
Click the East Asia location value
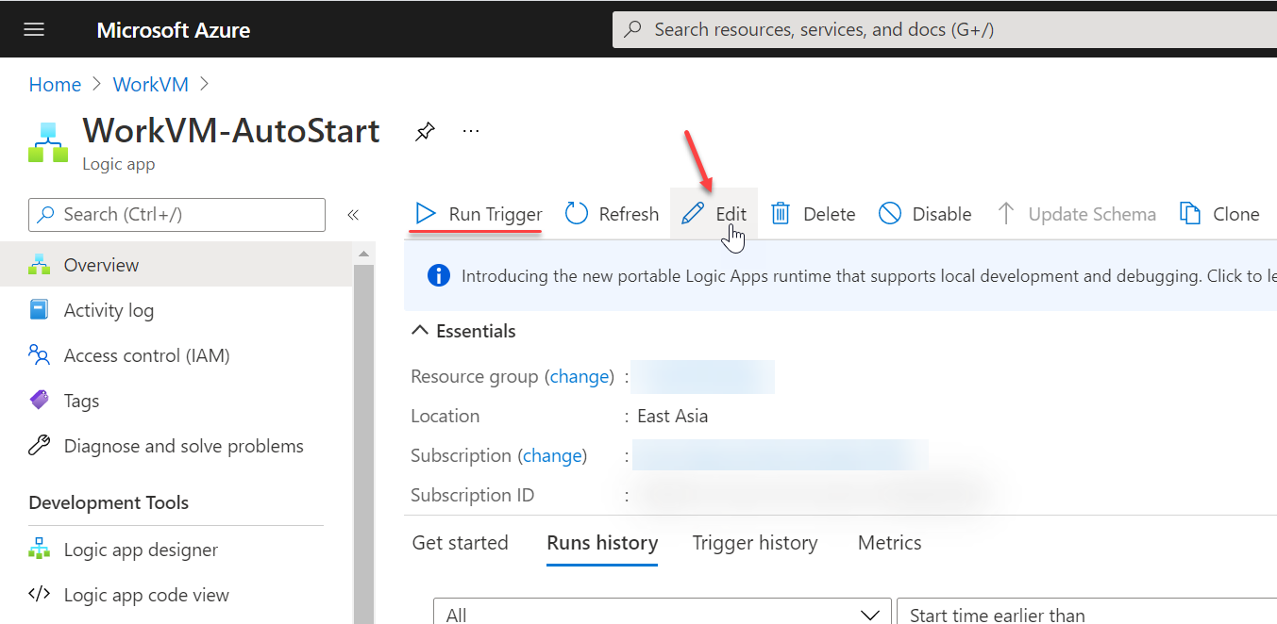pyautogui.click(x=672, y=416)
